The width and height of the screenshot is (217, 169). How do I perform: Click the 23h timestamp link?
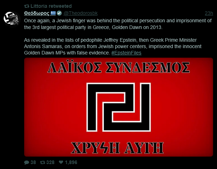click(x=209, y=13)
